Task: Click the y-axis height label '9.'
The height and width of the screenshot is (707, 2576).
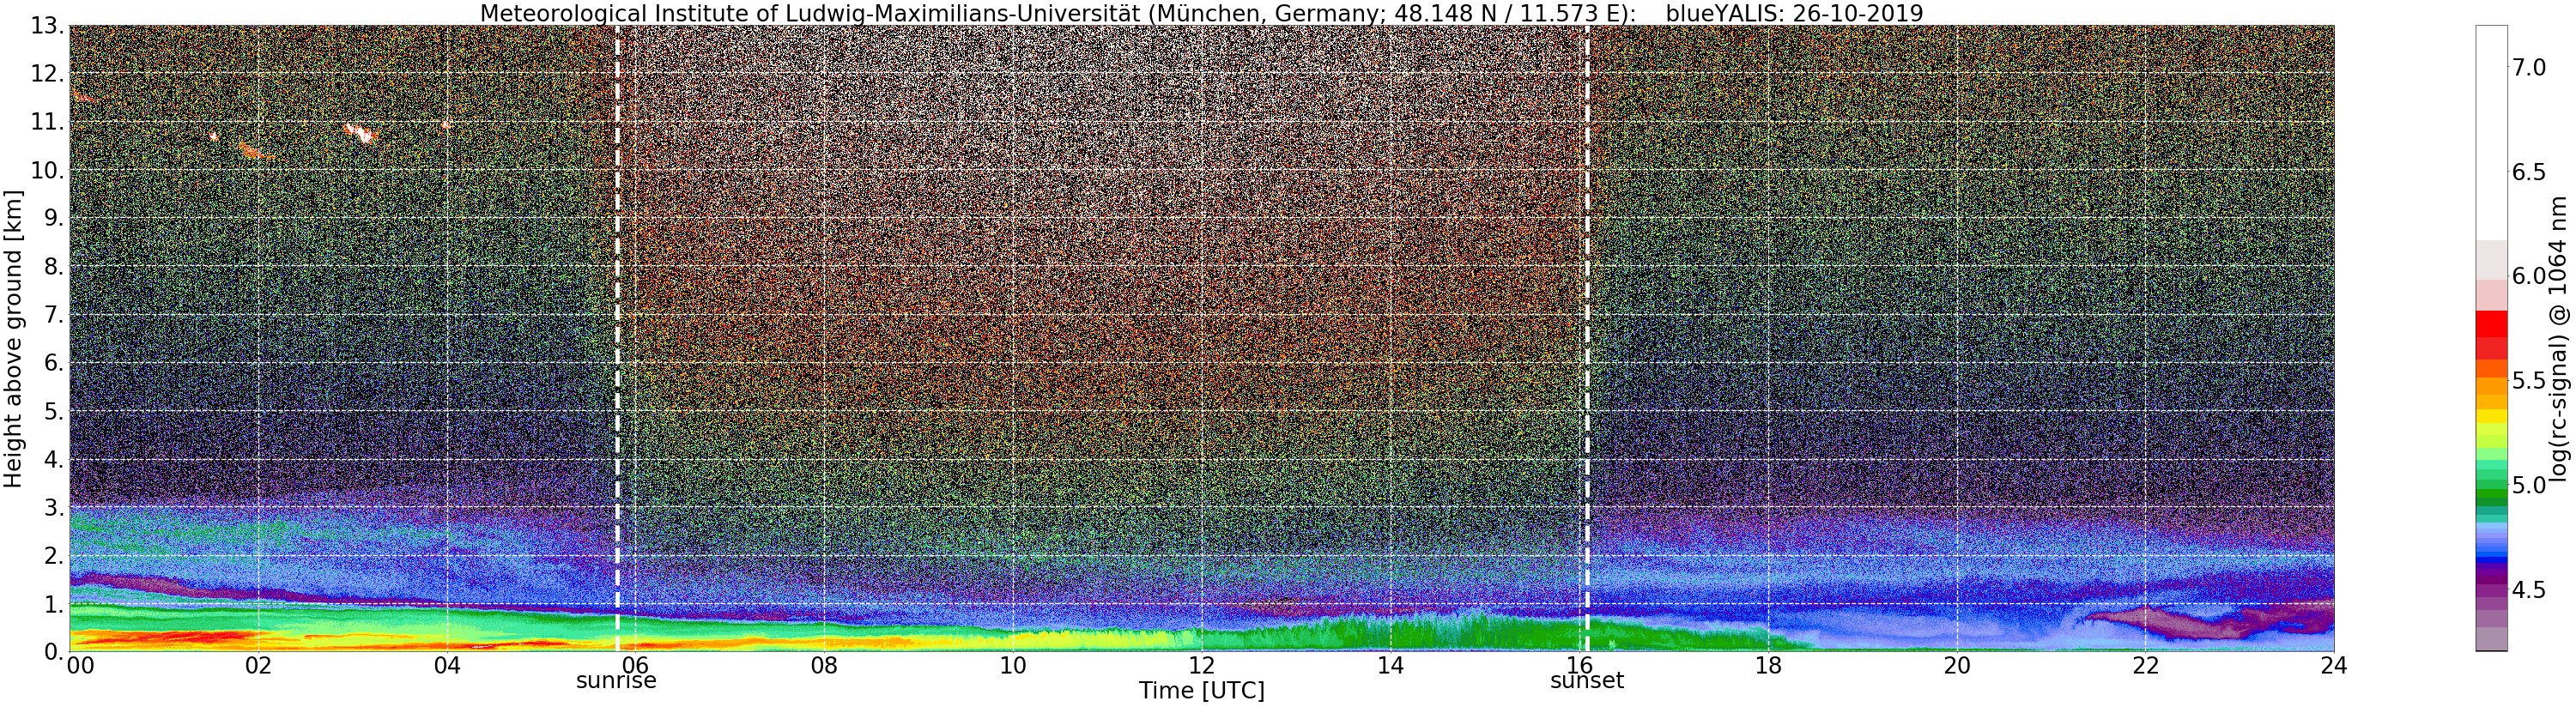Action: (x=54, y=218)
